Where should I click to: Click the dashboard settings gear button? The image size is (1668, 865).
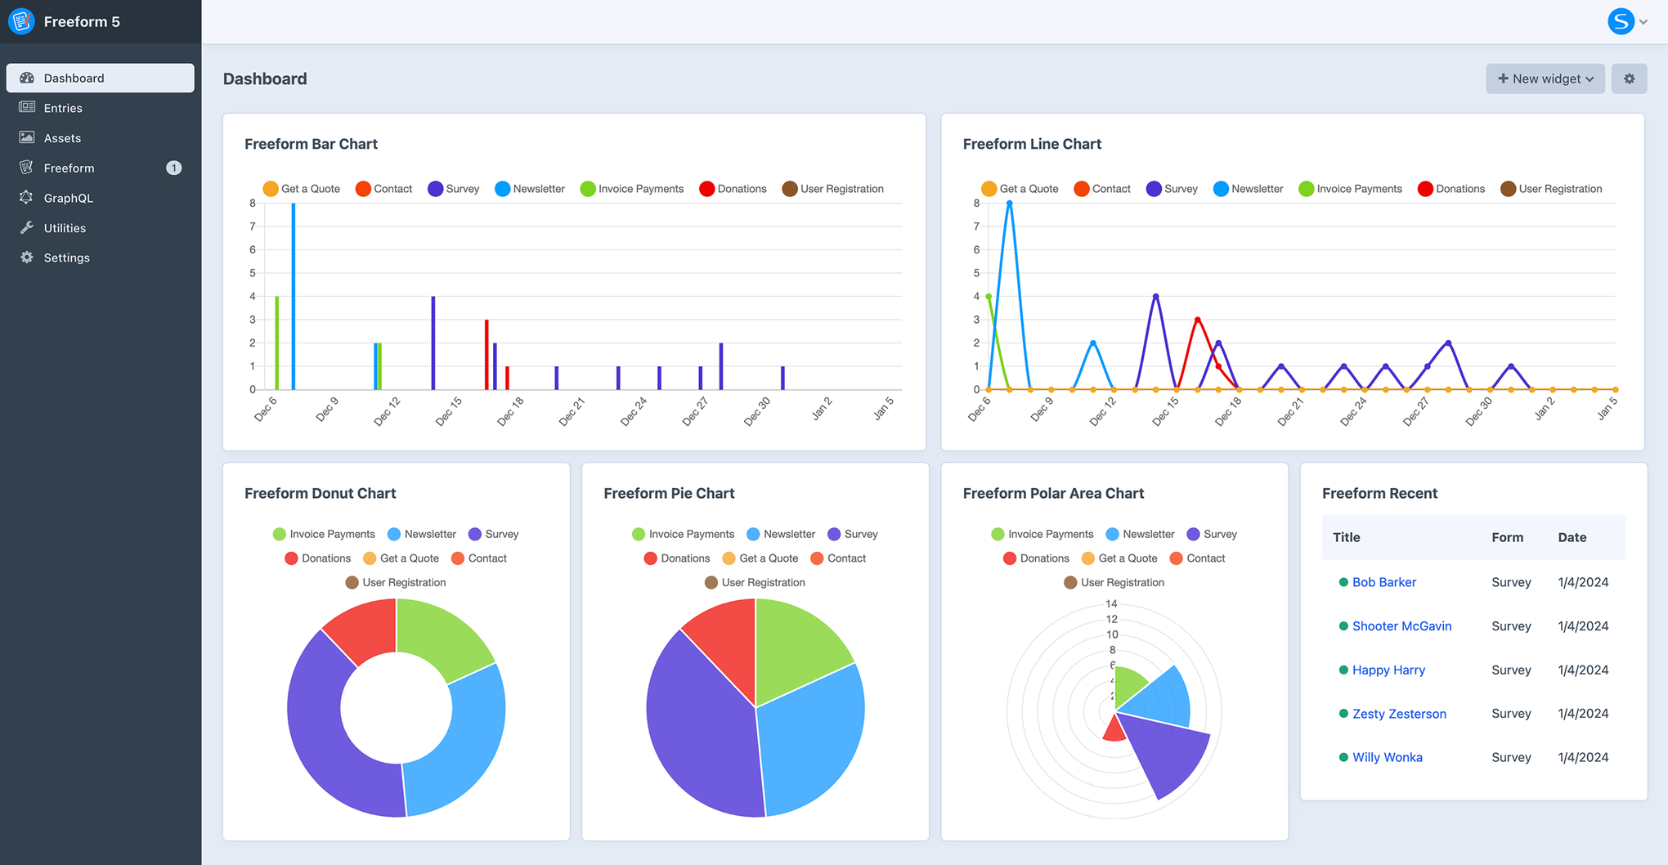(1629, 78)
